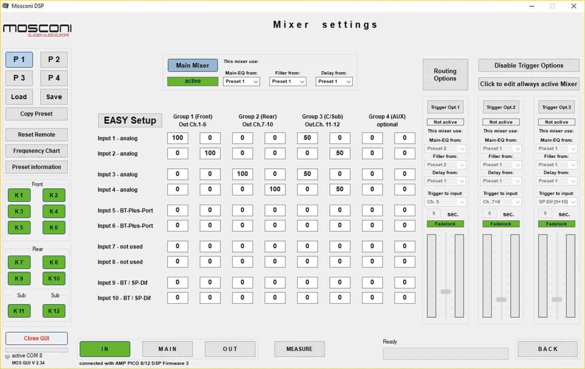The image size is (585, 369).
Task: Select Trigger Opt.1 button
Action: 445,107
